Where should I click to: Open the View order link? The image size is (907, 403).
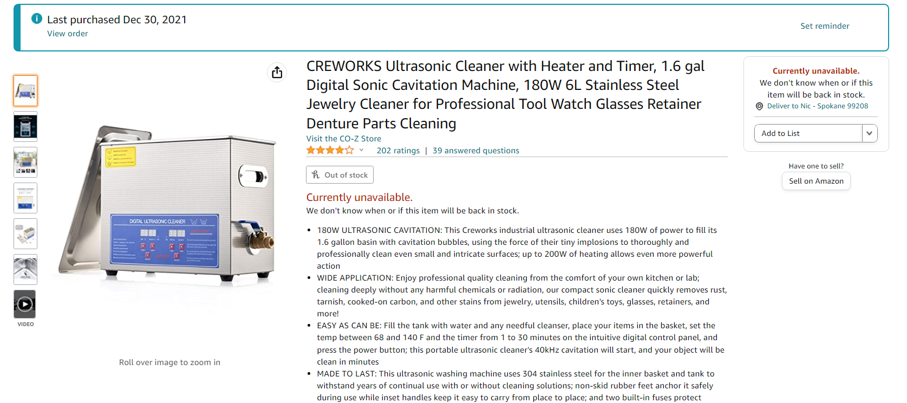(x=68, y=34)
